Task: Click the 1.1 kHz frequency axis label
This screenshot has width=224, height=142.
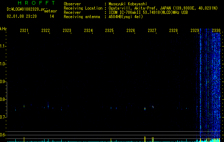Action: [x=3, y=46]
